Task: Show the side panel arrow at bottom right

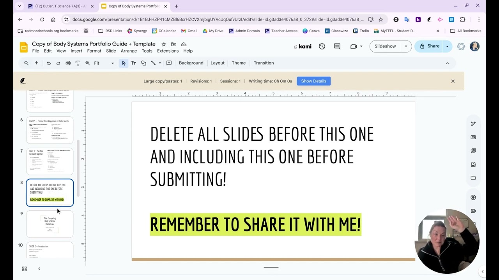Action: click(x=482, y=271)
